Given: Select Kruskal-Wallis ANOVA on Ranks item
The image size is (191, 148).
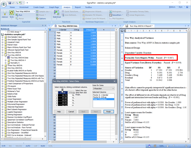Looking at the screenshot, I should 19,71.
